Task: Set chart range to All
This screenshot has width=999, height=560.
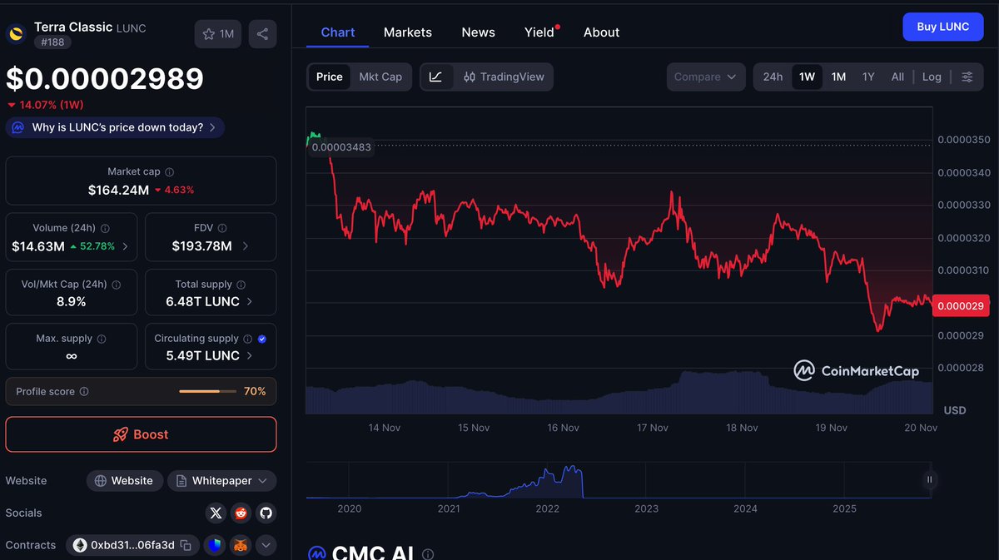Action: coord(897,77)
